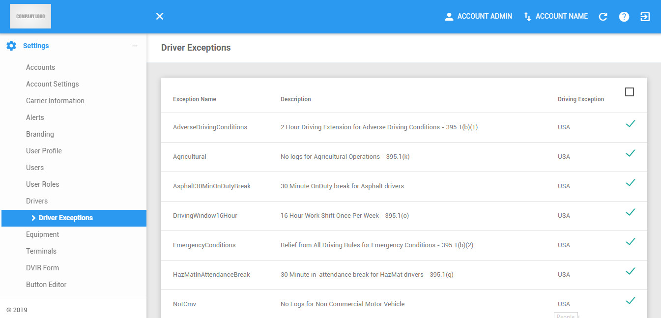Open Carrier Information in sidebar

tap(55, 101)
